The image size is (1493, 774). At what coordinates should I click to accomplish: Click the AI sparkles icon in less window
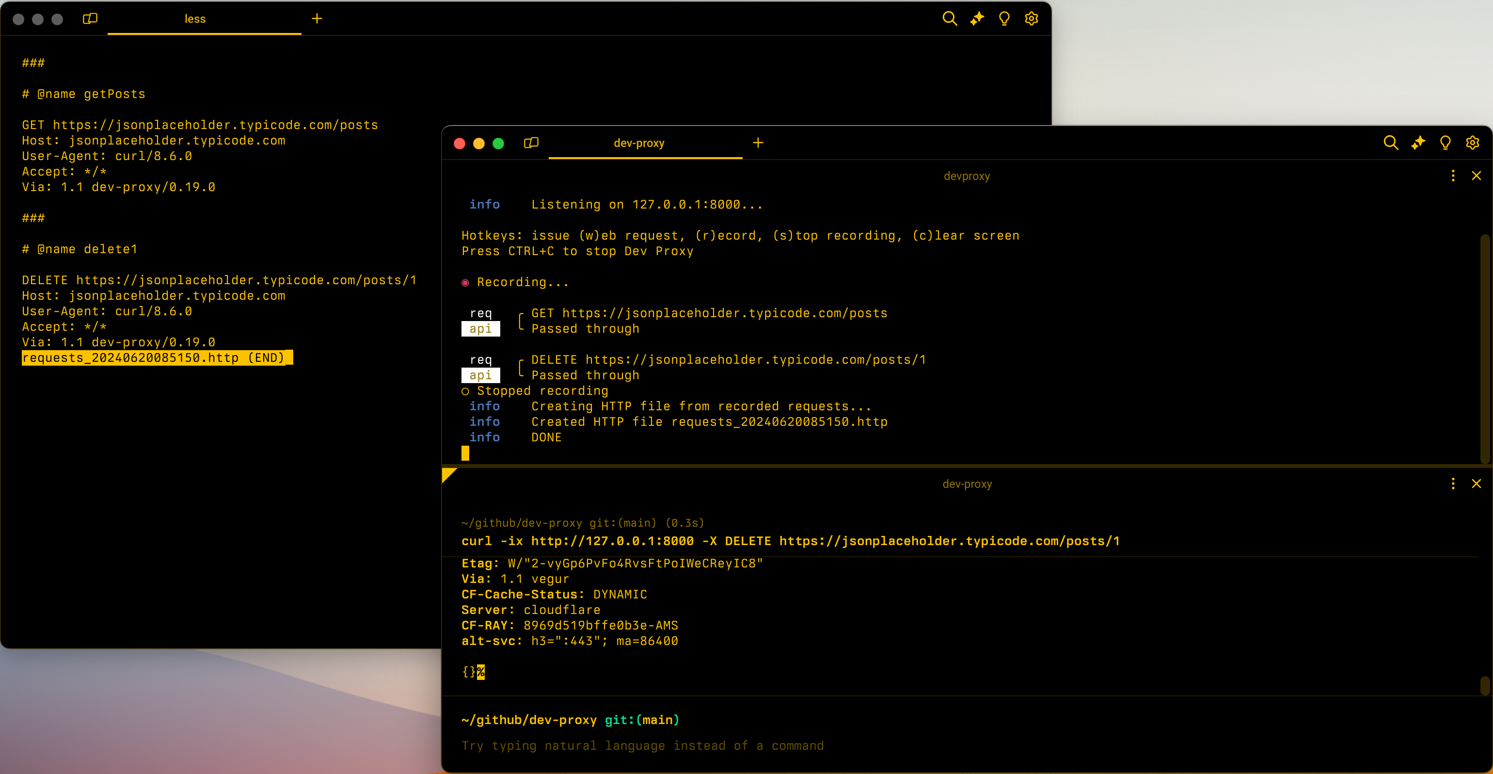(x=977, y=18)
